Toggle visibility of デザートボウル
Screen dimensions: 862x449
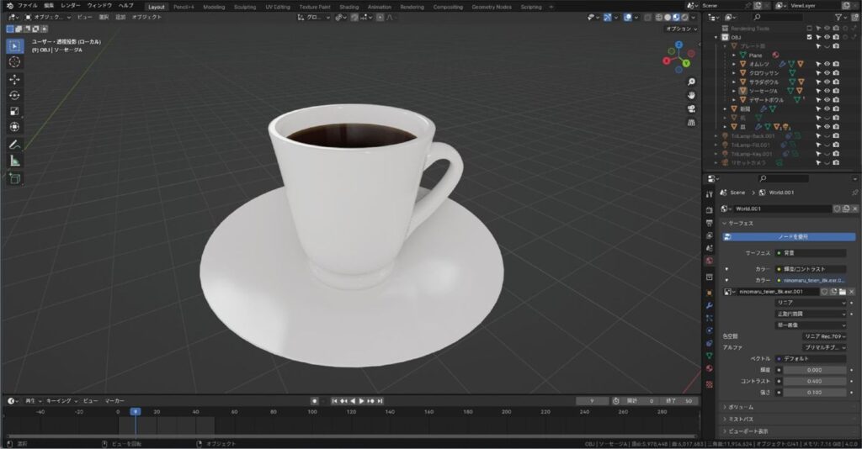827,100
